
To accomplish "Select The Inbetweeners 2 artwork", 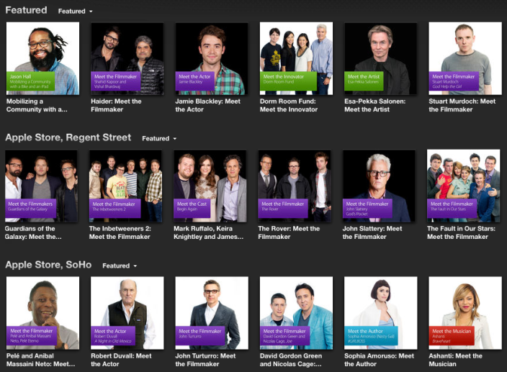I will pyautogui.click(x=125, y=186).
